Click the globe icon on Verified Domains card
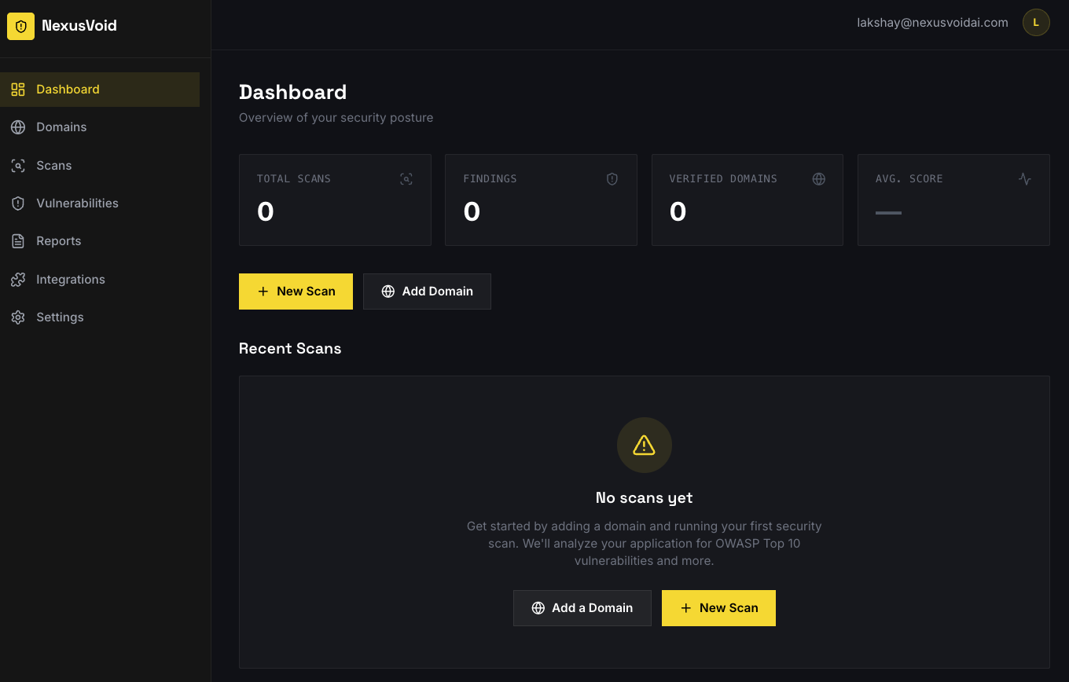 [819, 179]
